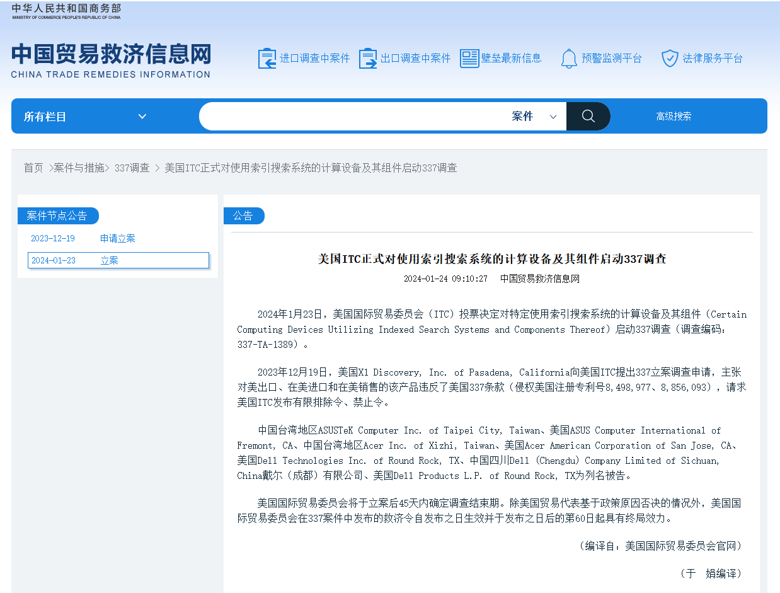
Task: Open the 壁垒最新信息 link
Action: click(512, 59)
